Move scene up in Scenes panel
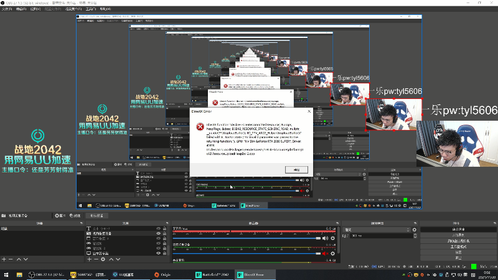The image size is (498, 280). click(19, 259)
